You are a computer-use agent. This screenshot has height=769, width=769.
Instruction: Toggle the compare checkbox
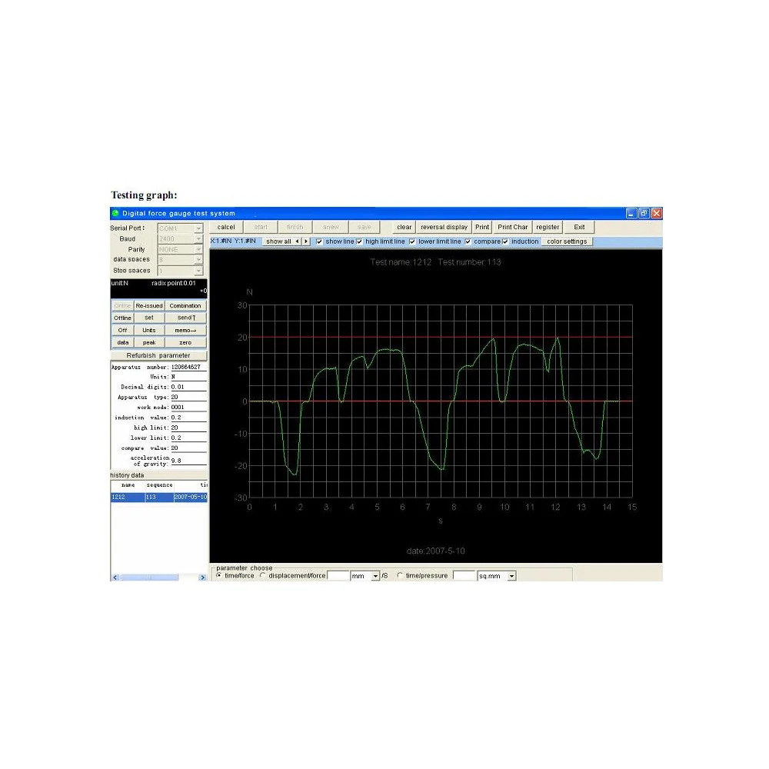pos(468,241)
